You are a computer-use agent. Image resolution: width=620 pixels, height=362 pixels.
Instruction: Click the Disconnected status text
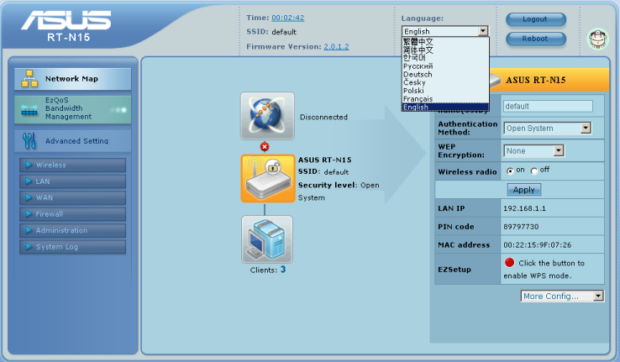tap(323, 117)
